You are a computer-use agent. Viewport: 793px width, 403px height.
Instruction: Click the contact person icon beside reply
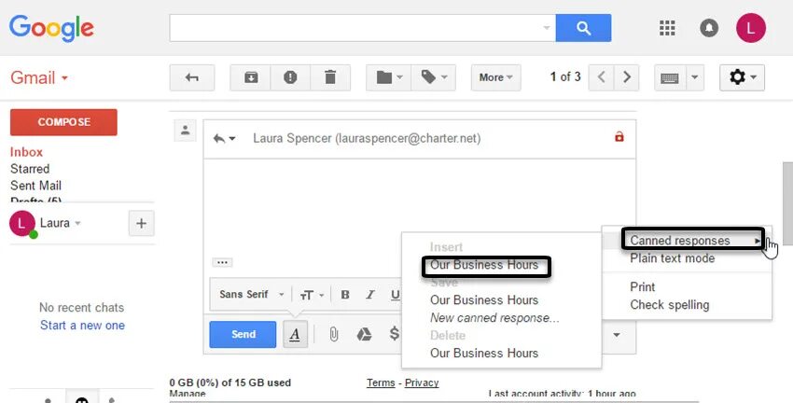(x=185, y=131)
